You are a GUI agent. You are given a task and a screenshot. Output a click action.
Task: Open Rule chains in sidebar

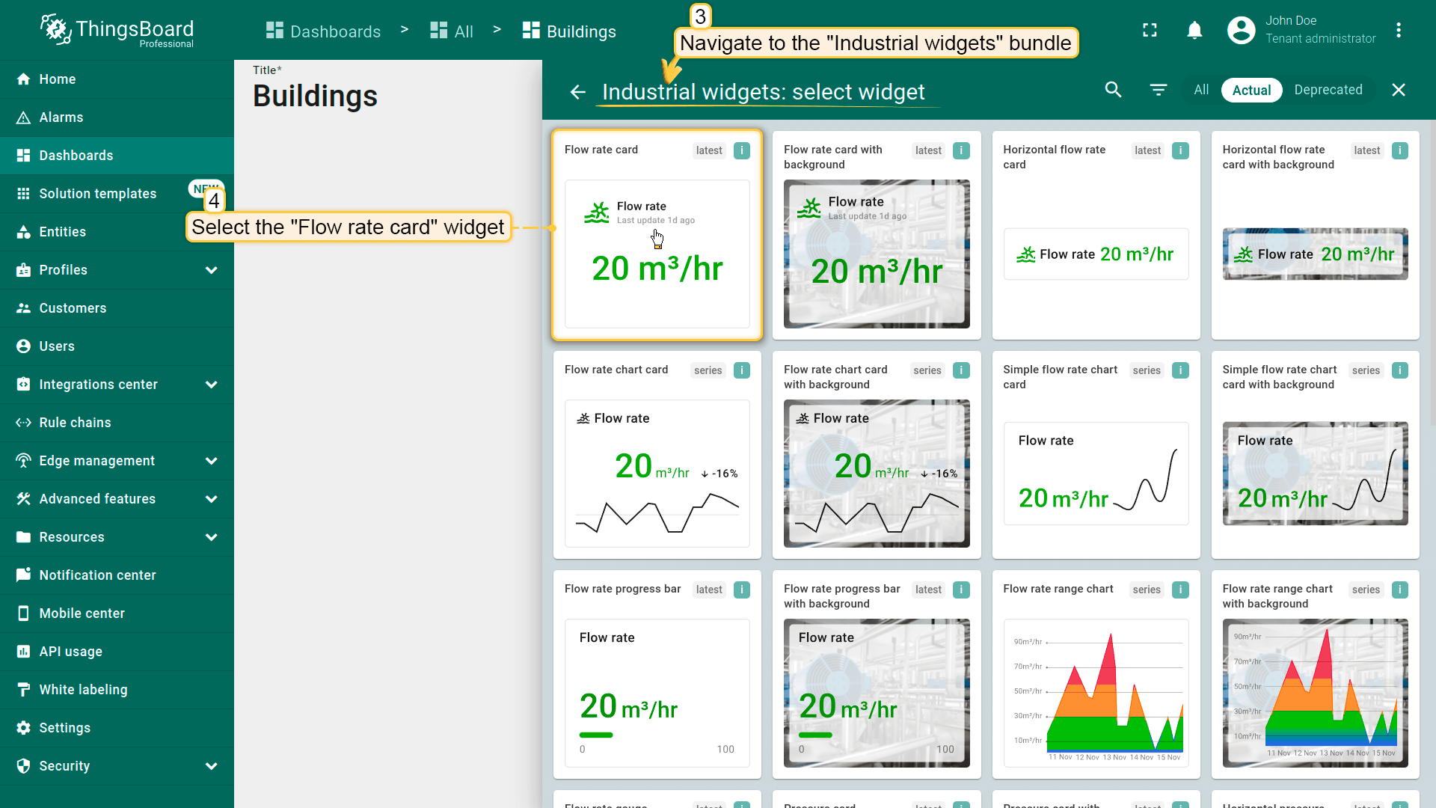(75, 423)
